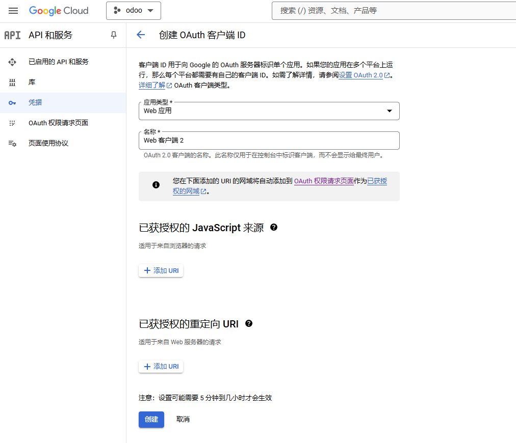Expand the 应用类型 dropdown showing Web 应用
This screenshot has width=516, height=443.
(269, 111)
